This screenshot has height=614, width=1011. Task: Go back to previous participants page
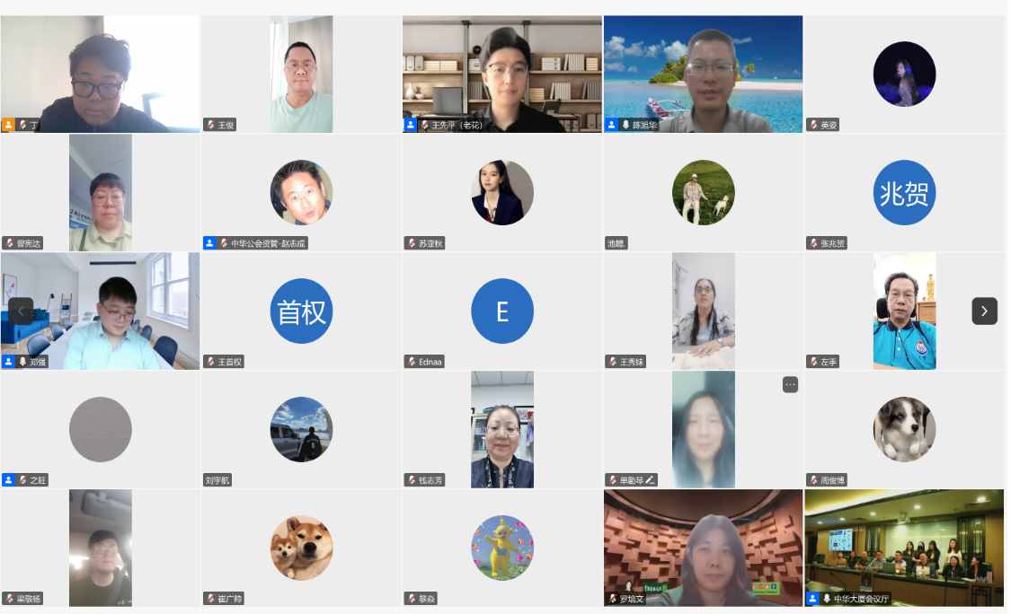(x=21, y=311)
